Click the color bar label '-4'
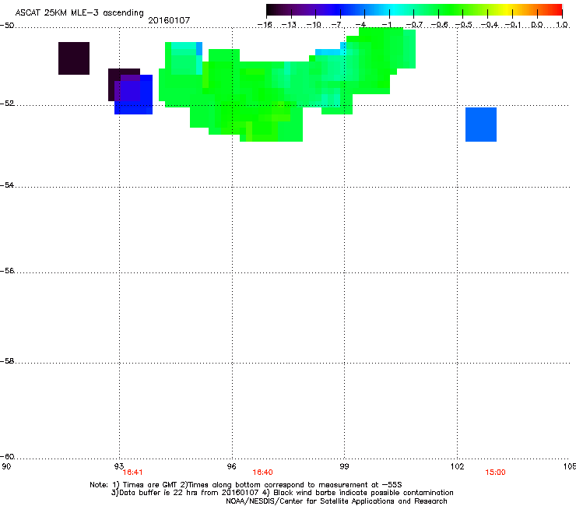Screen dimensions: 576x506 360,25
